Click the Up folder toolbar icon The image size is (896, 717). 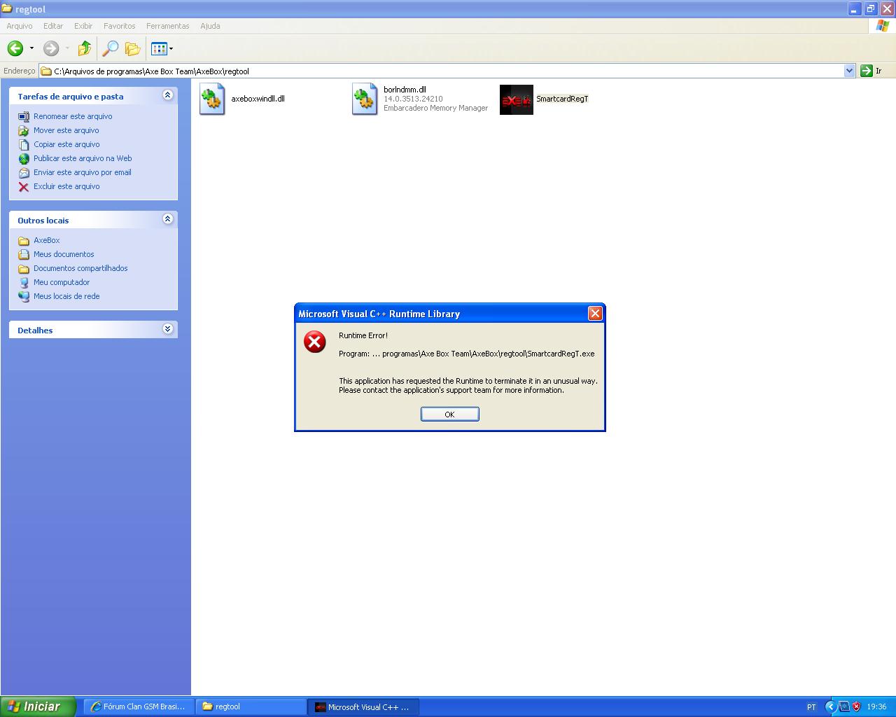(84, 48)
